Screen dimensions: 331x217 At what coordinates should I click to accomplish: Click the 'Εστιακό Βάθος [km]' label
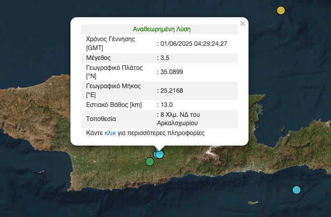point(114,105)
